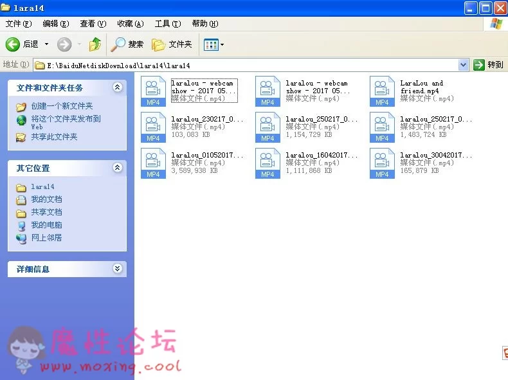Select the 3,589,938 KB MP4 file

[x=153, y=163]
